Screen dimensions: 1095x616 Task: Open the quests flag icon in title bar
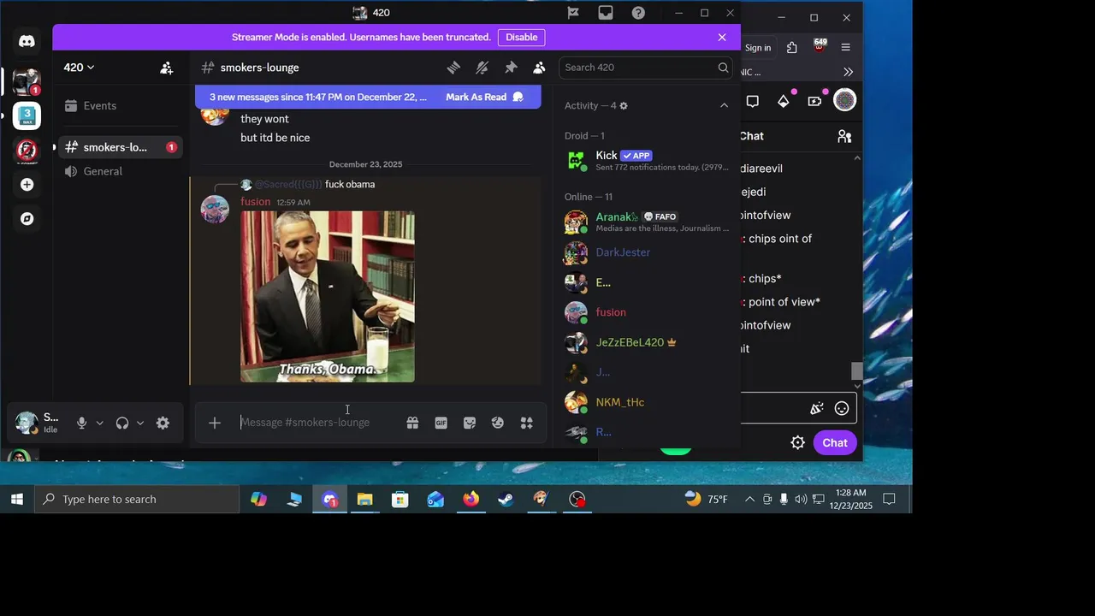pyautogui.click(x=573, y=13)
